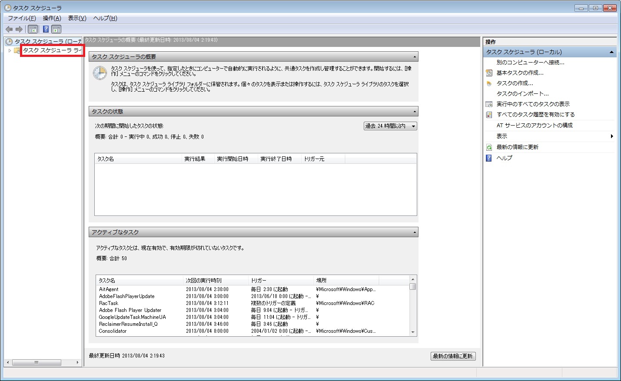The height and width of the screenshot is (381, 621).
Task: Sort active tasks by 場所 column
Action: (346, 281)
